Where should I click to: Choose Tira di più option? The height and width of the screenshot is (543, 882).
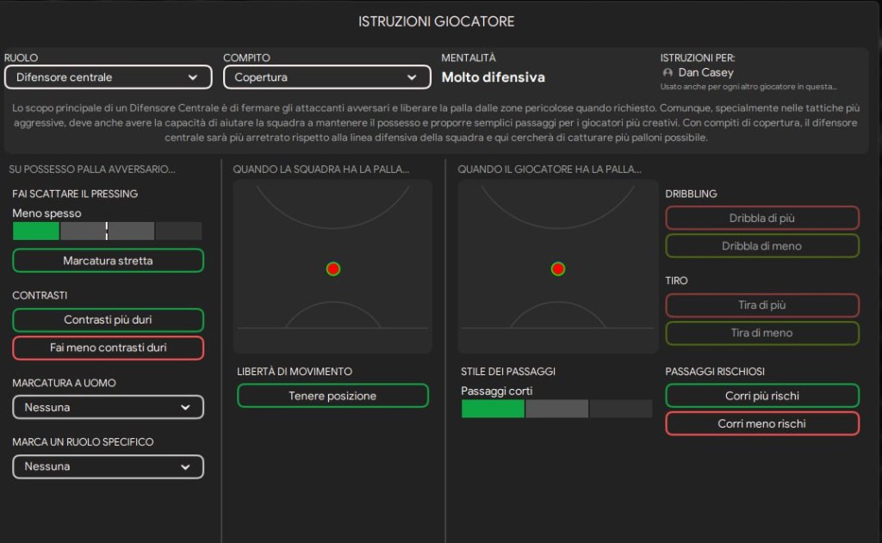tap(761, 305)
